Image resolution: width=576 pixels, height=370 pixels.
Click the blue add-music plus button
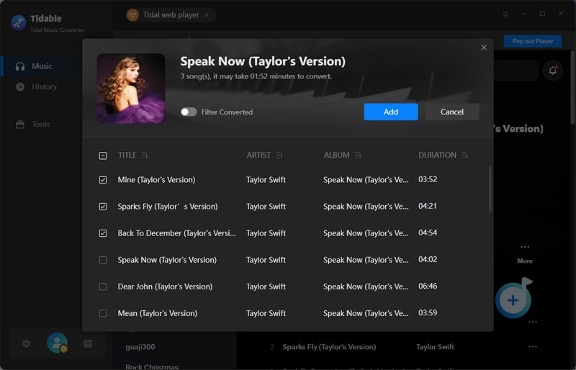[x=513, y=300]
